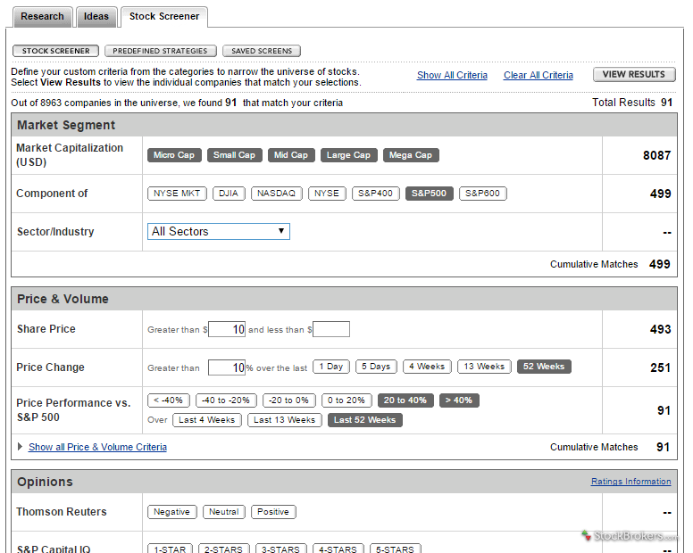This screenshot has height=553, width=693.
Task: Open PREDEFINED STRATEGIES
Action: [x=160, y=51]
